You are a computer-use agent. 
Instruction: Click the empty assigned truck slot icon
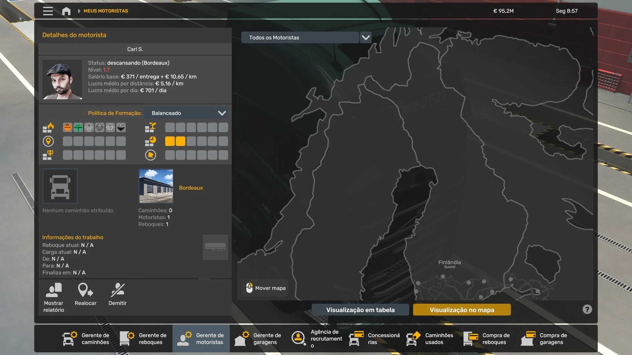click(x=60, y=186)
